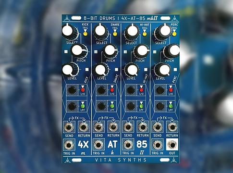Image resolution: width=233 pixels, height=173 pixels.
Task: Click the Snare LEVEL knob
Action: tap(101, 70)
